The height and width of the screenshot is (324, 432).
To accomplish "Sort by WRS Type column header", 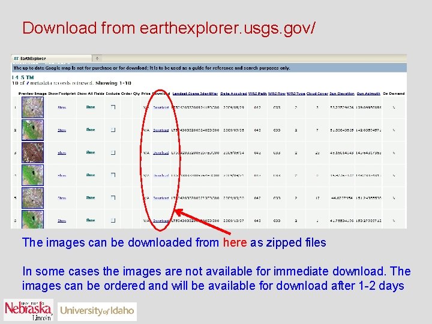I will click(296, 94).
